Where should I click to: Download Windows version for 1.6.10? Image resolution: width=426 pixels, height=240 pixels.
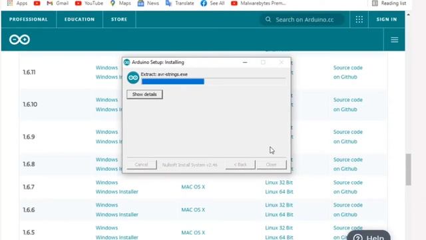click(x=106, y=99)
